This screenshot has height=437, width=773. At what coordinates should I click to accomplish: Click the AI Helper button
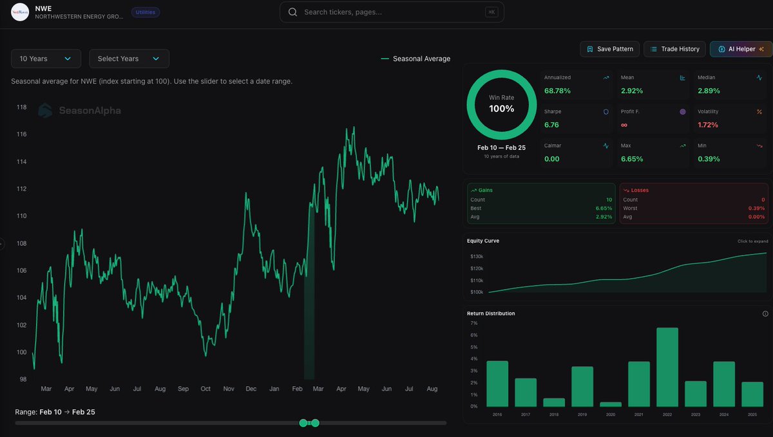pyautogui.click(x=740, y=49)
